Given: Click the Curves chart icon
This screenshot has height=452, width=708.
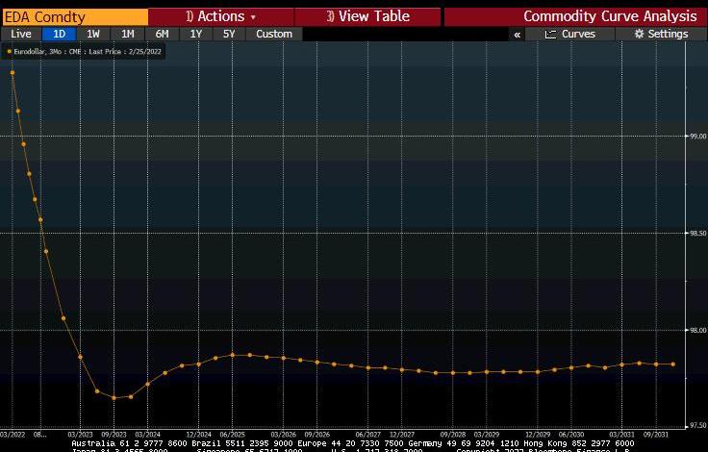Looking at the screenshot, I should pyautogui.click(x=550, y=34).
